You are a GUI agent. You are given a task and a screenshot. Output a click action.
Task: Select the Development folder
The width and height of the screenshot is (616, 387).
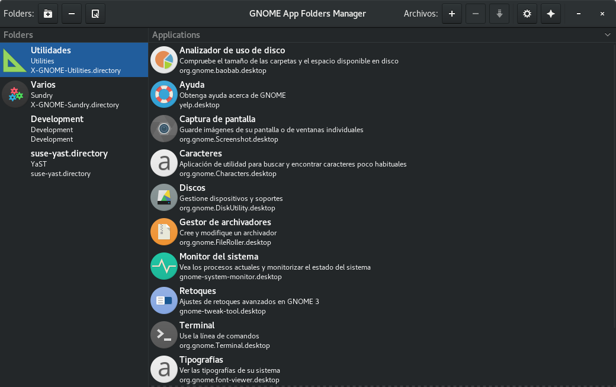pyautogui.click(x=74, y=129)
